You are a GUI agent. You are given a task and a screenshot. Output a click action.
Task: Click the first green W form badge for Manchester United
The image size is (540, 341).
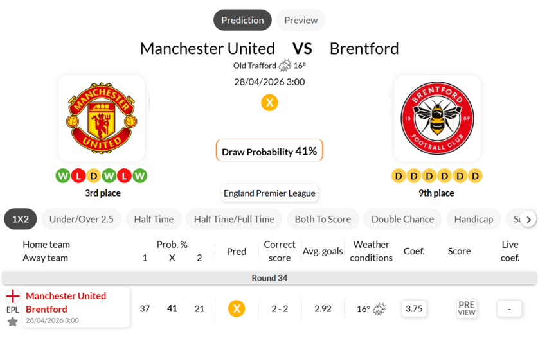[x=63, y=176]
